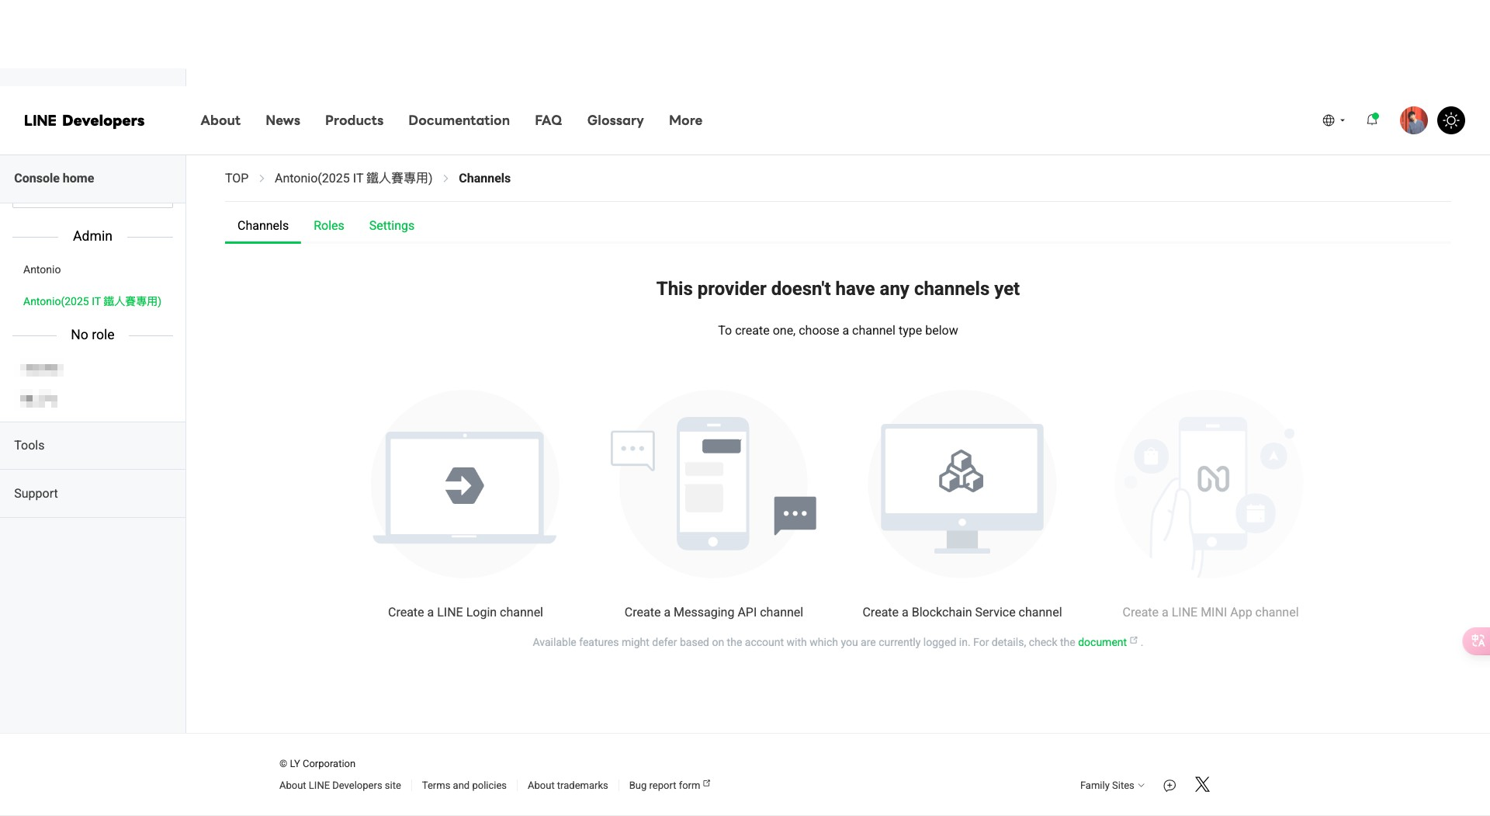Open About trademarks link
The height and width of the screenshot is (816, 1490).
pos(567,785)
